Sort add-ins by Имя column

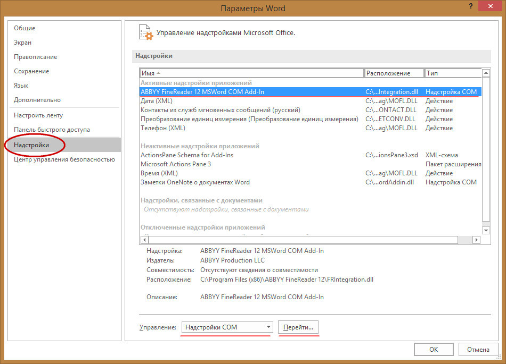tap(252, 73)
